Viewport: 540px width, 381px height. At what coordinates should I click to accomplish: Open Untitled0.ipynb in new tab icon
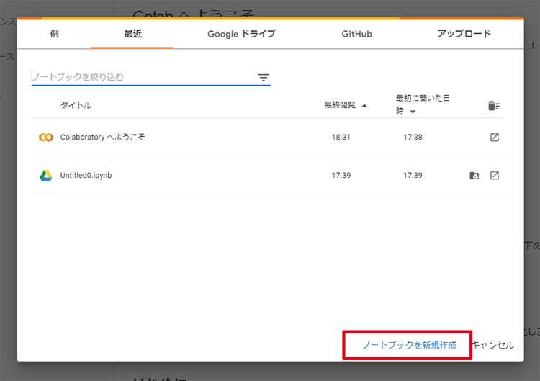[x=494, y=175]
